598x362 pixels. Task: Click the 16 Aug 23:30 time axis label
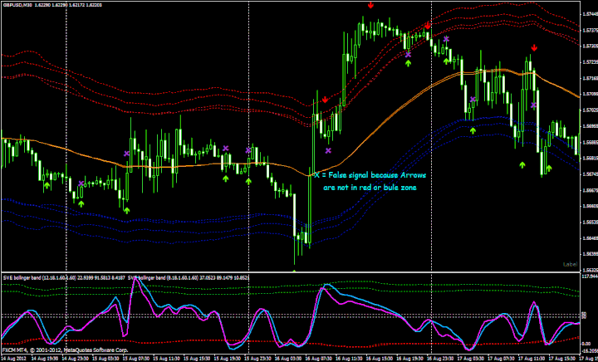click(x=441, y=359)
